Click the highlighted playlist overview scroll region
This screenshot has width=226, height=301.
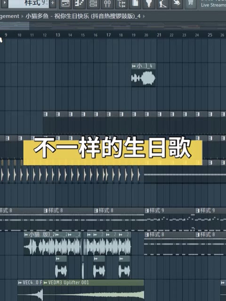point(15,26)
